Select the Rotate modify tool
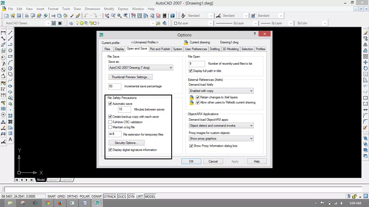This screenshot has height=207, width=369. [365, 68]
